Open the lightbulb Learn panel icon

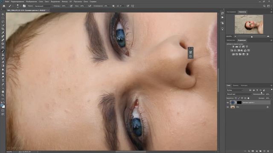223,29
